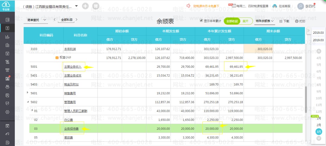Open the video play icon in sidebar

[8, 126]
